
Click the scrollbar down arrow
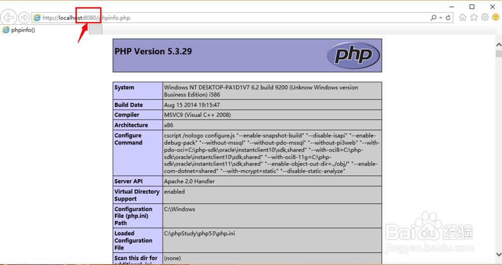coord(499,254)
